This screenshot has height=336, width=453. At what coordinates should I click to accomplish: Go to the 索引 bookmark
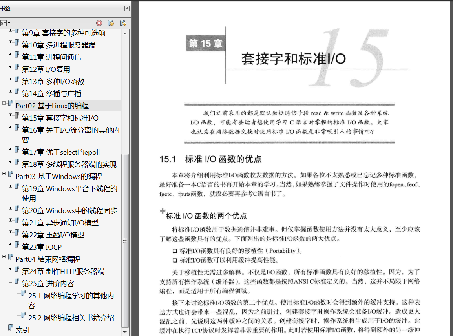click(x=22, y=330)
